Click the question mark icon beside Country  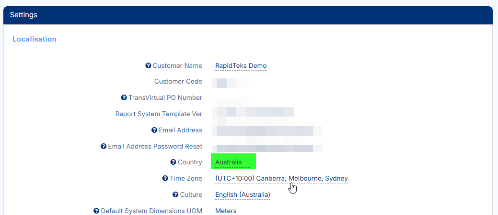(174, 162)
